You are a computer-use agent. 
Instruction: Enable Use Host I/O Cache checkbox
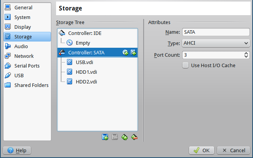[185, 65]
